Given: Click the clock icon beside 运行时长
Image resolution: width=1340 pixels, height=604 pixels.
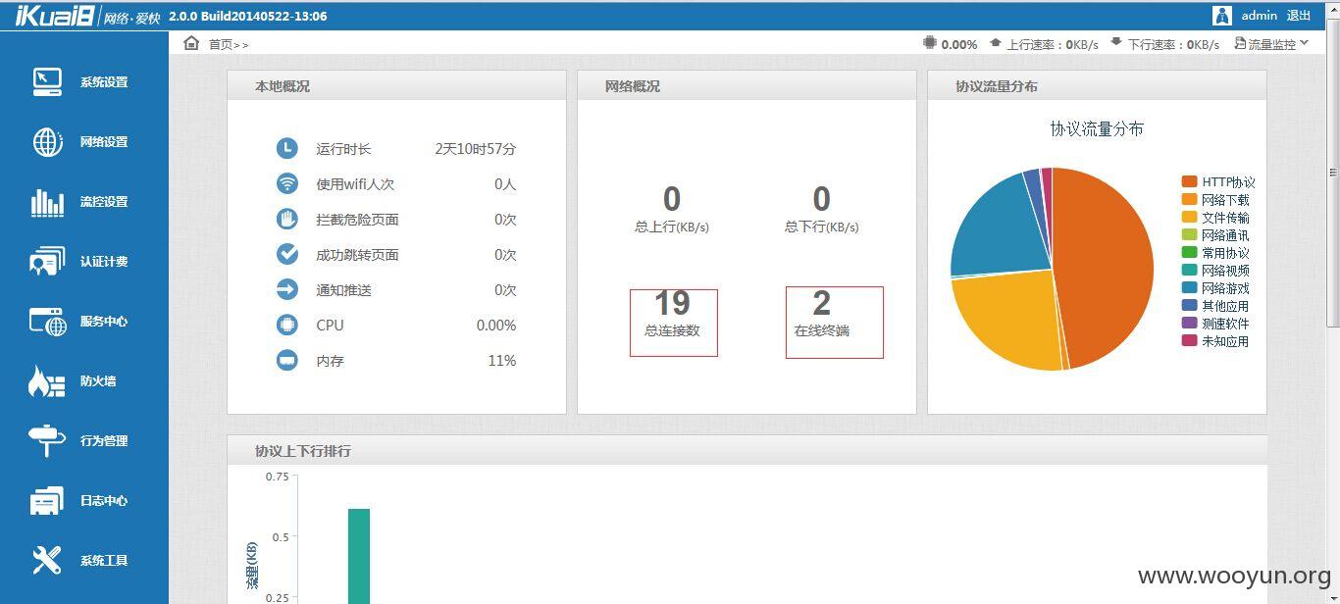Looking at the screenshot, I should [x=286, y=149].
